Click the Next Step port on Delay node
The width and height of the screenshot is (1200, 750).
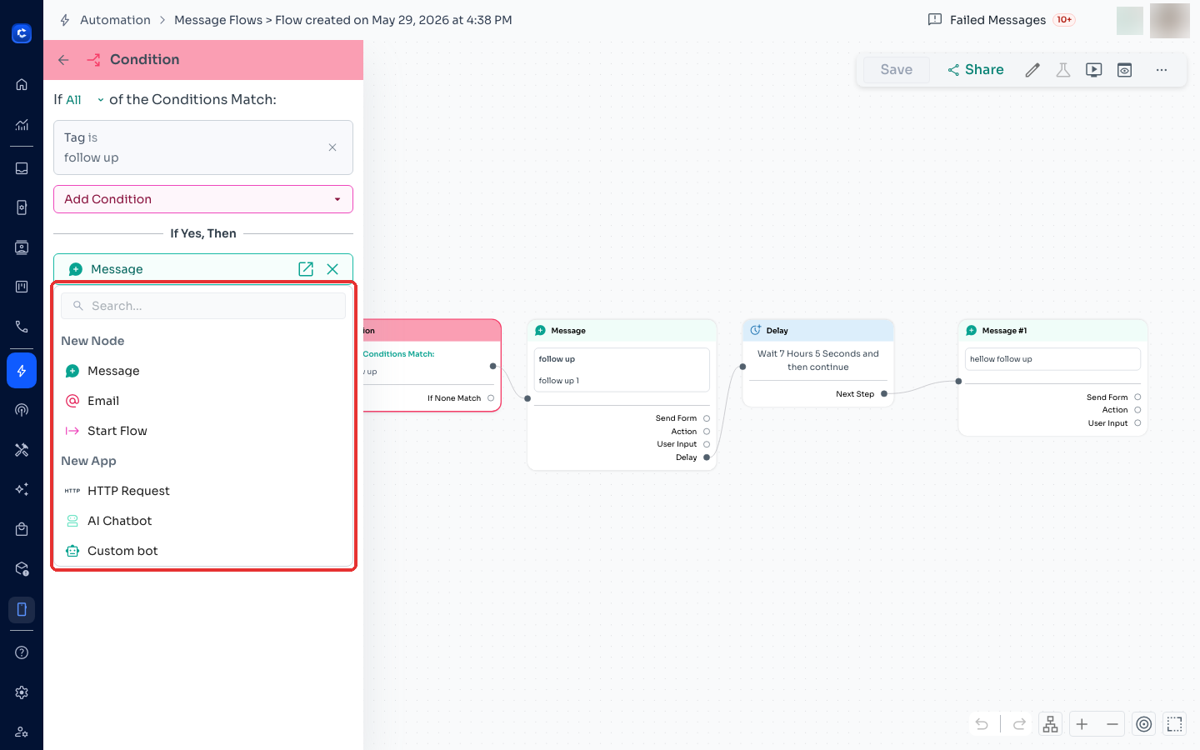(884, 394)
